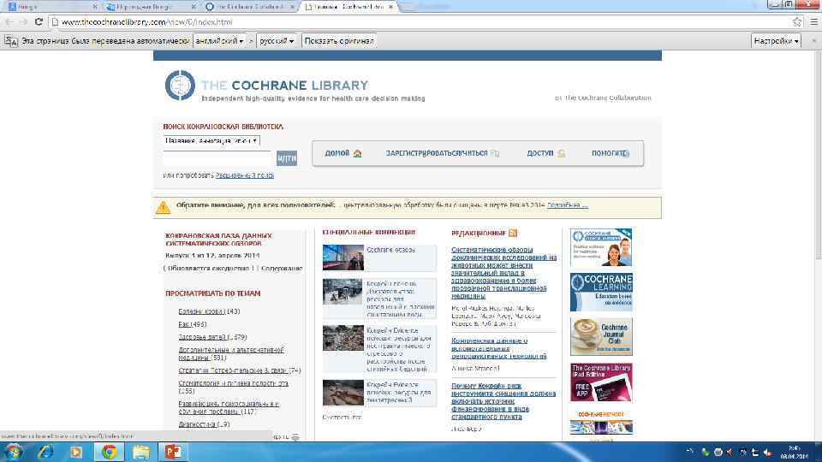822x462 pixels.
Task: Close the translation bar with the X
Action: (x=813, y=41)
